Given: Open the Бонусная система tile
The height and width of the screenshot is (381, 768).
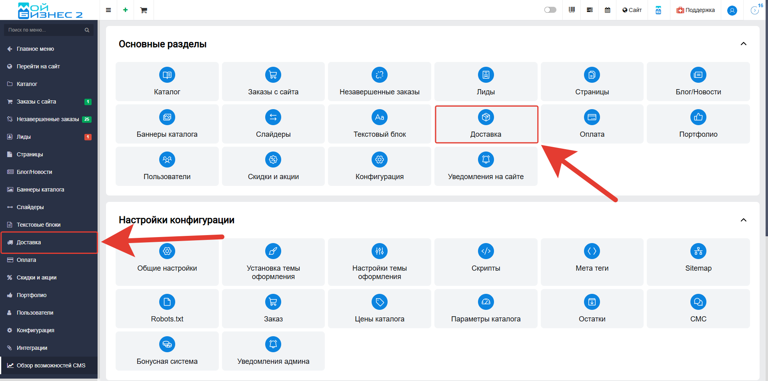Looking at the screenshot, I should point(167,351).
